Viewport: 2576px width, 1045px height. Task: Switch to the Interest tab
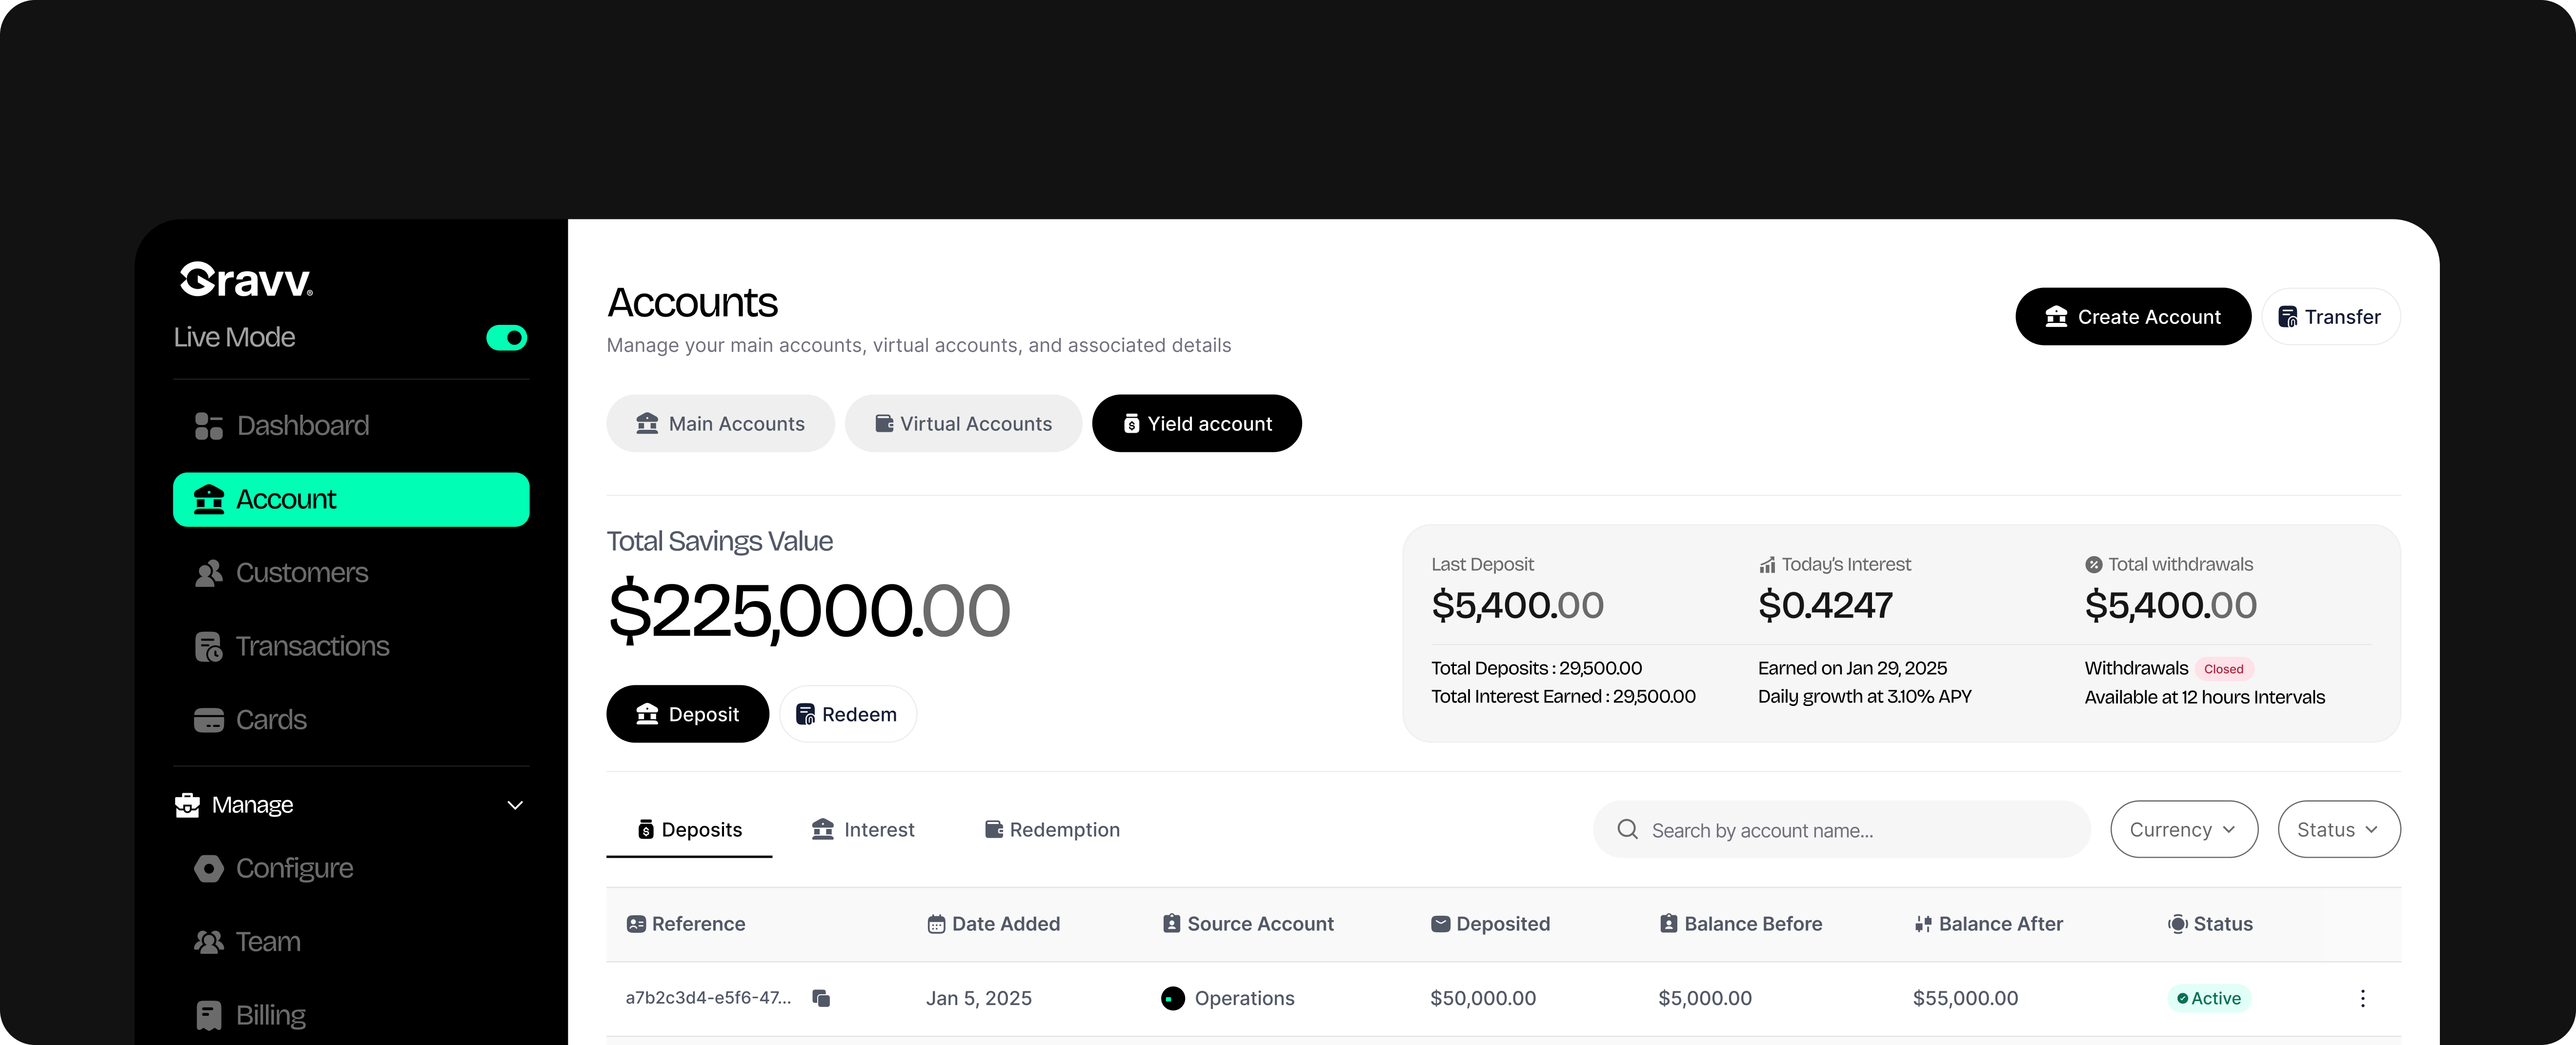click(863, 830)
